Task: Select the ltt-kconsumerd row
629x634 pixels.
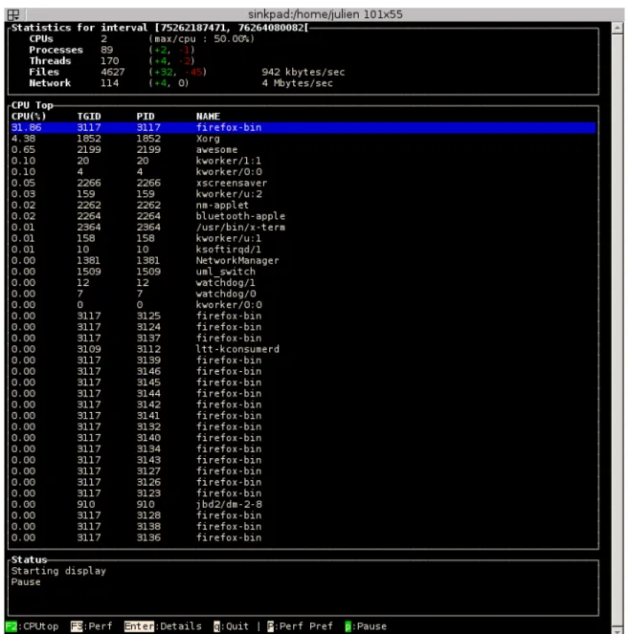Action: click(x=303, y=349)
